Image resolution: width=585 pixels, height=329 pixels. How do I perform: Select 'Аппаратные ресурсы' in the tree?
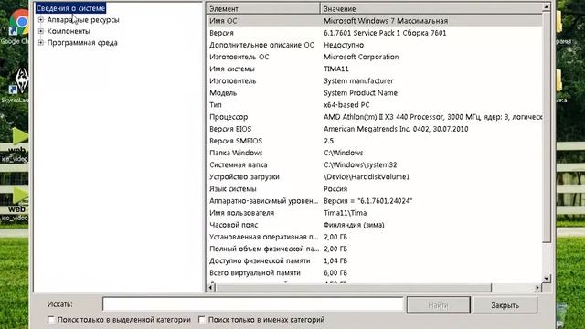[83, 20]
